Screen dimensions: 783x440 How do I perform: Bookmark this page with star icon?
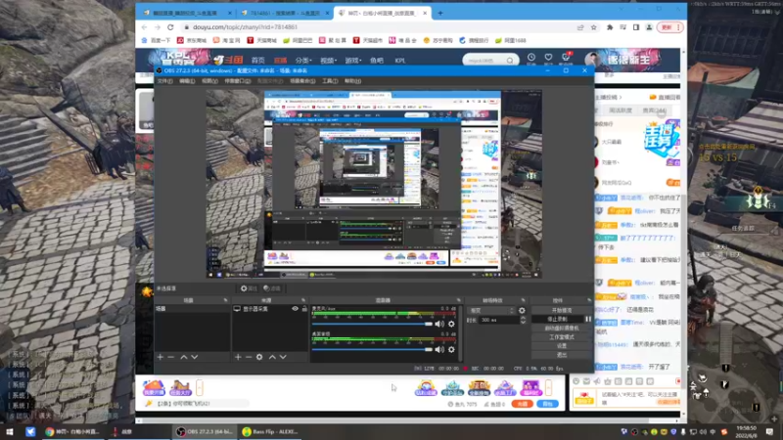[594, 27]
